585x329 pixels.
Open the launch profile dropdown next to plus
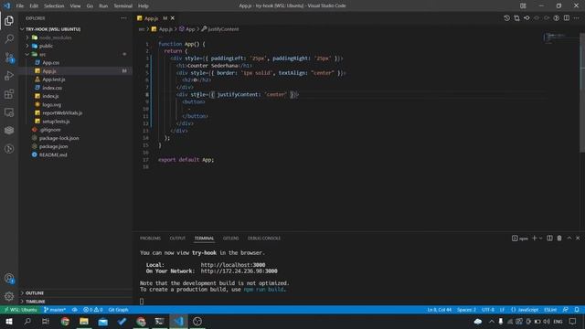(x=540, y=238)
